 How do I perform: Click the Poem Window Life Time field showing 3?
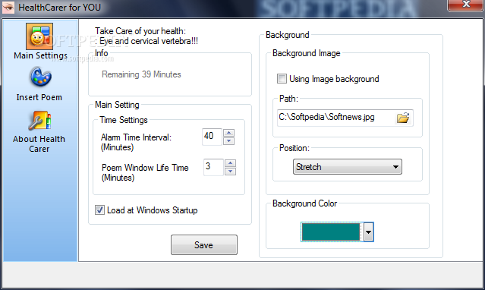pyautogui.click(x=213, y=167)
